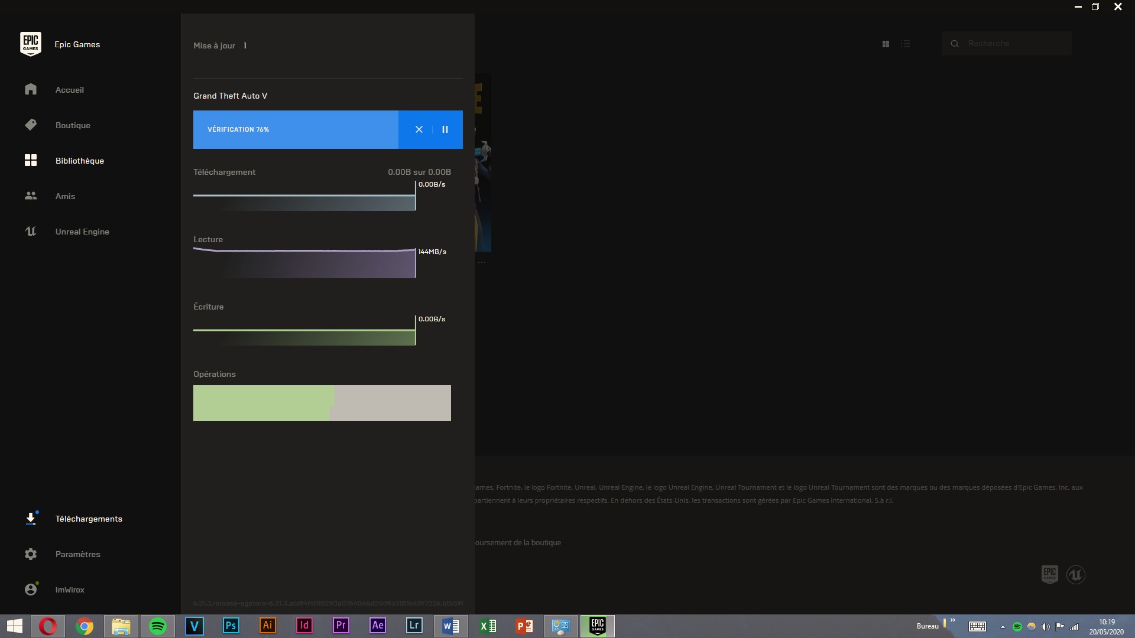Open the Amis friends list
Viewport: 1135px width, 638px height.
(65, 196)
